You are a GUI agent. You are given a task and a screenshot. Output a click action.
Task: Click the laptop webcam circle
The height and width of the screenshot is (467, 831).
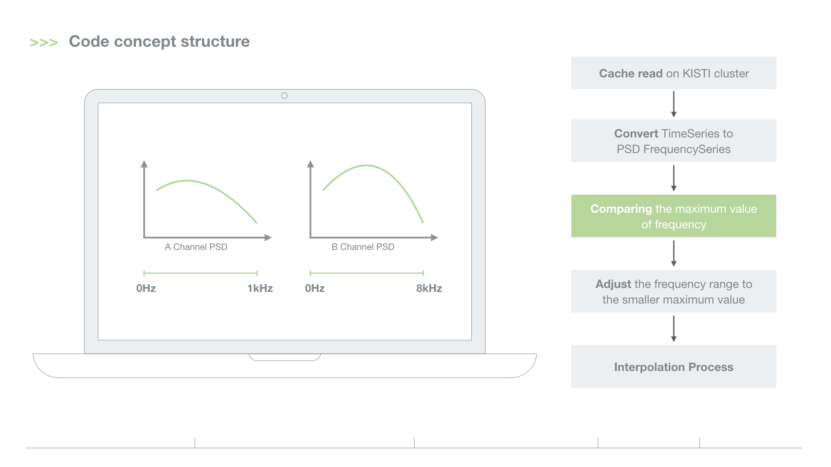[284, 96]
